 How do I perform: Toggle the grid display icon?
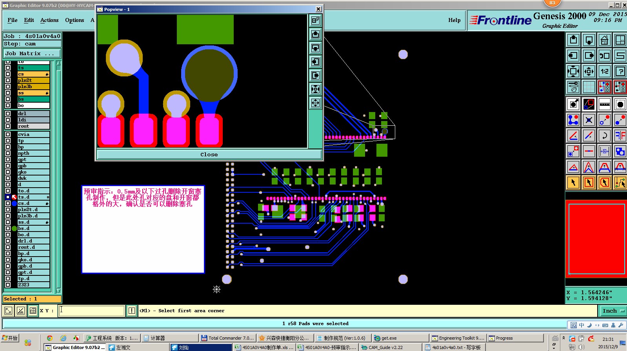(589, 87)
